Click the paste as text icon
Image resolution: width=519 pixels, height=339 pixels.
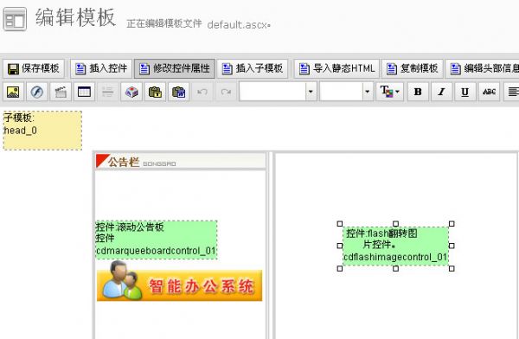(x=155, y=92)
